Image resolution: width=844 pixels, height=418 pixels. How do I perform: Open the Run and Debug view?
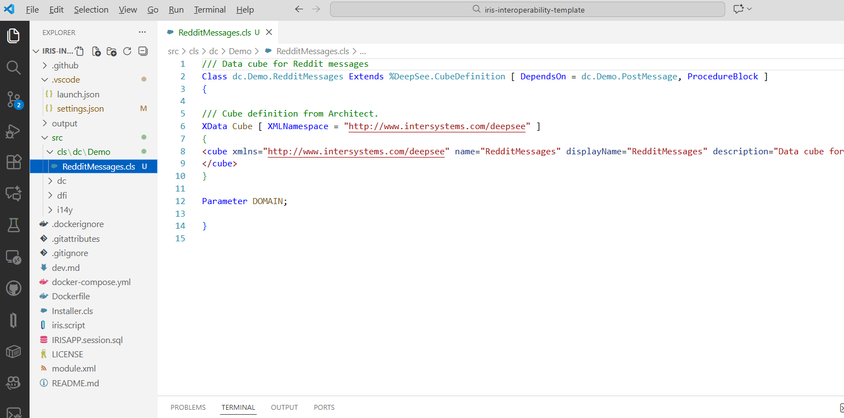point(14,131)
